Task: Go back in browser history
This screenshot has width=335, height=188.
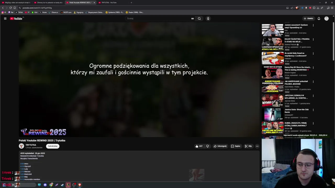Action: 3,8
